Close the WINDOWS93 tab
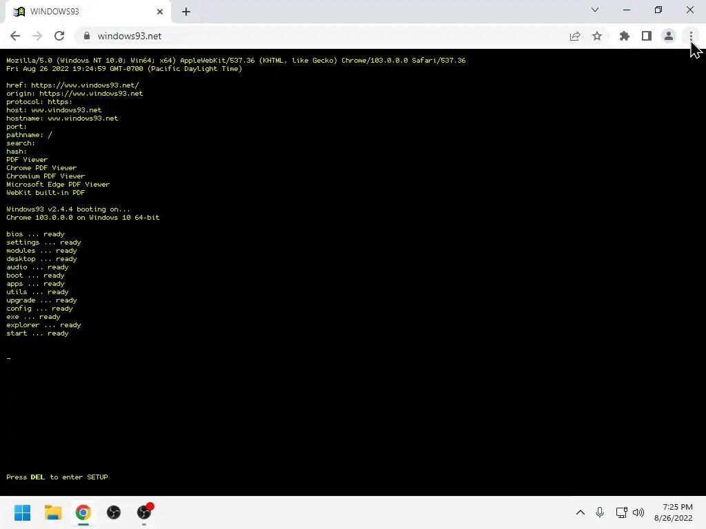The height and width of the screenshot is (529, 706). click(x=160, y=12)
